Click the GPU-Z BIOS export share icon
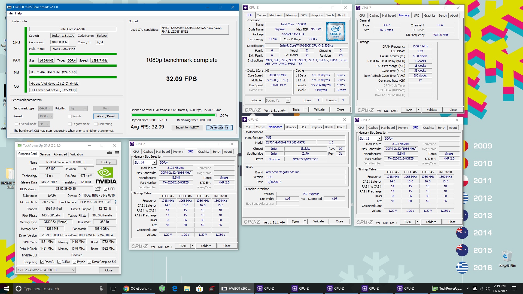This screenshot has width=523, height=294. click(98, 189)
